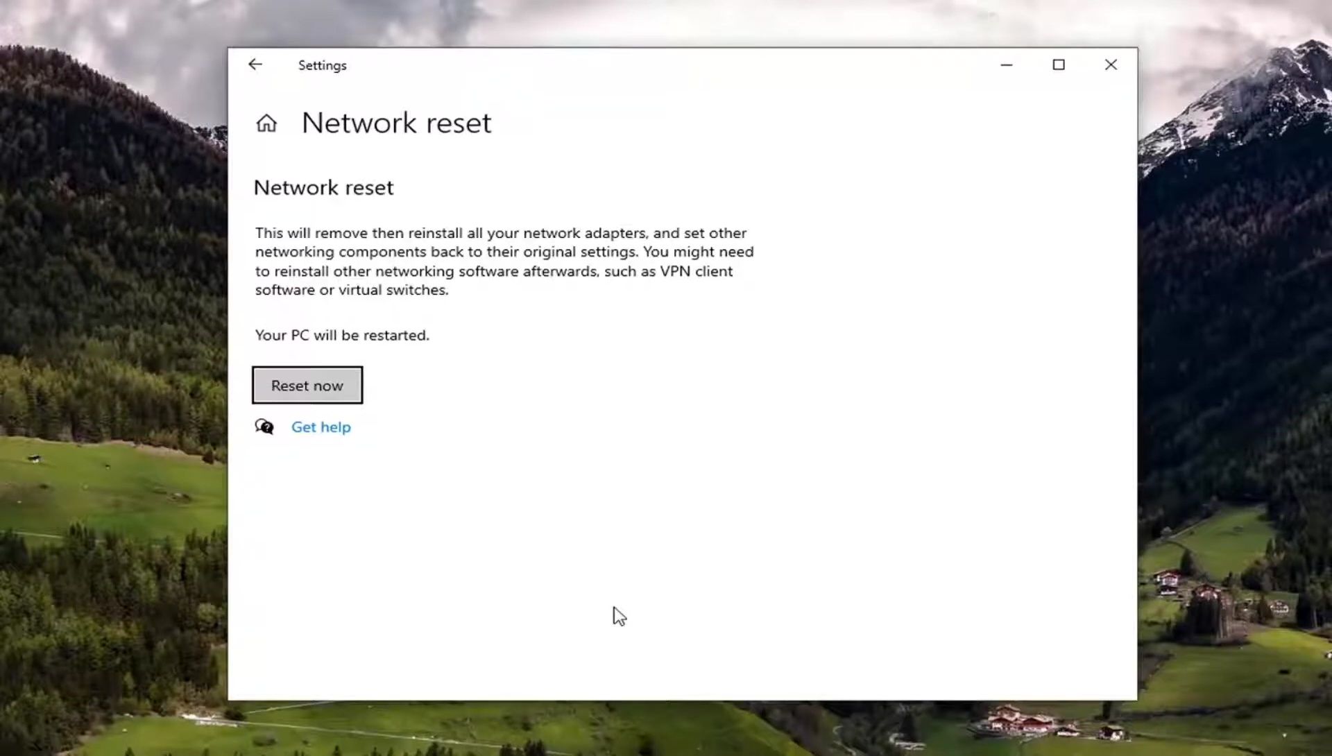Open the Get help link
1332x756 pixels.
(x=321, y=427)
